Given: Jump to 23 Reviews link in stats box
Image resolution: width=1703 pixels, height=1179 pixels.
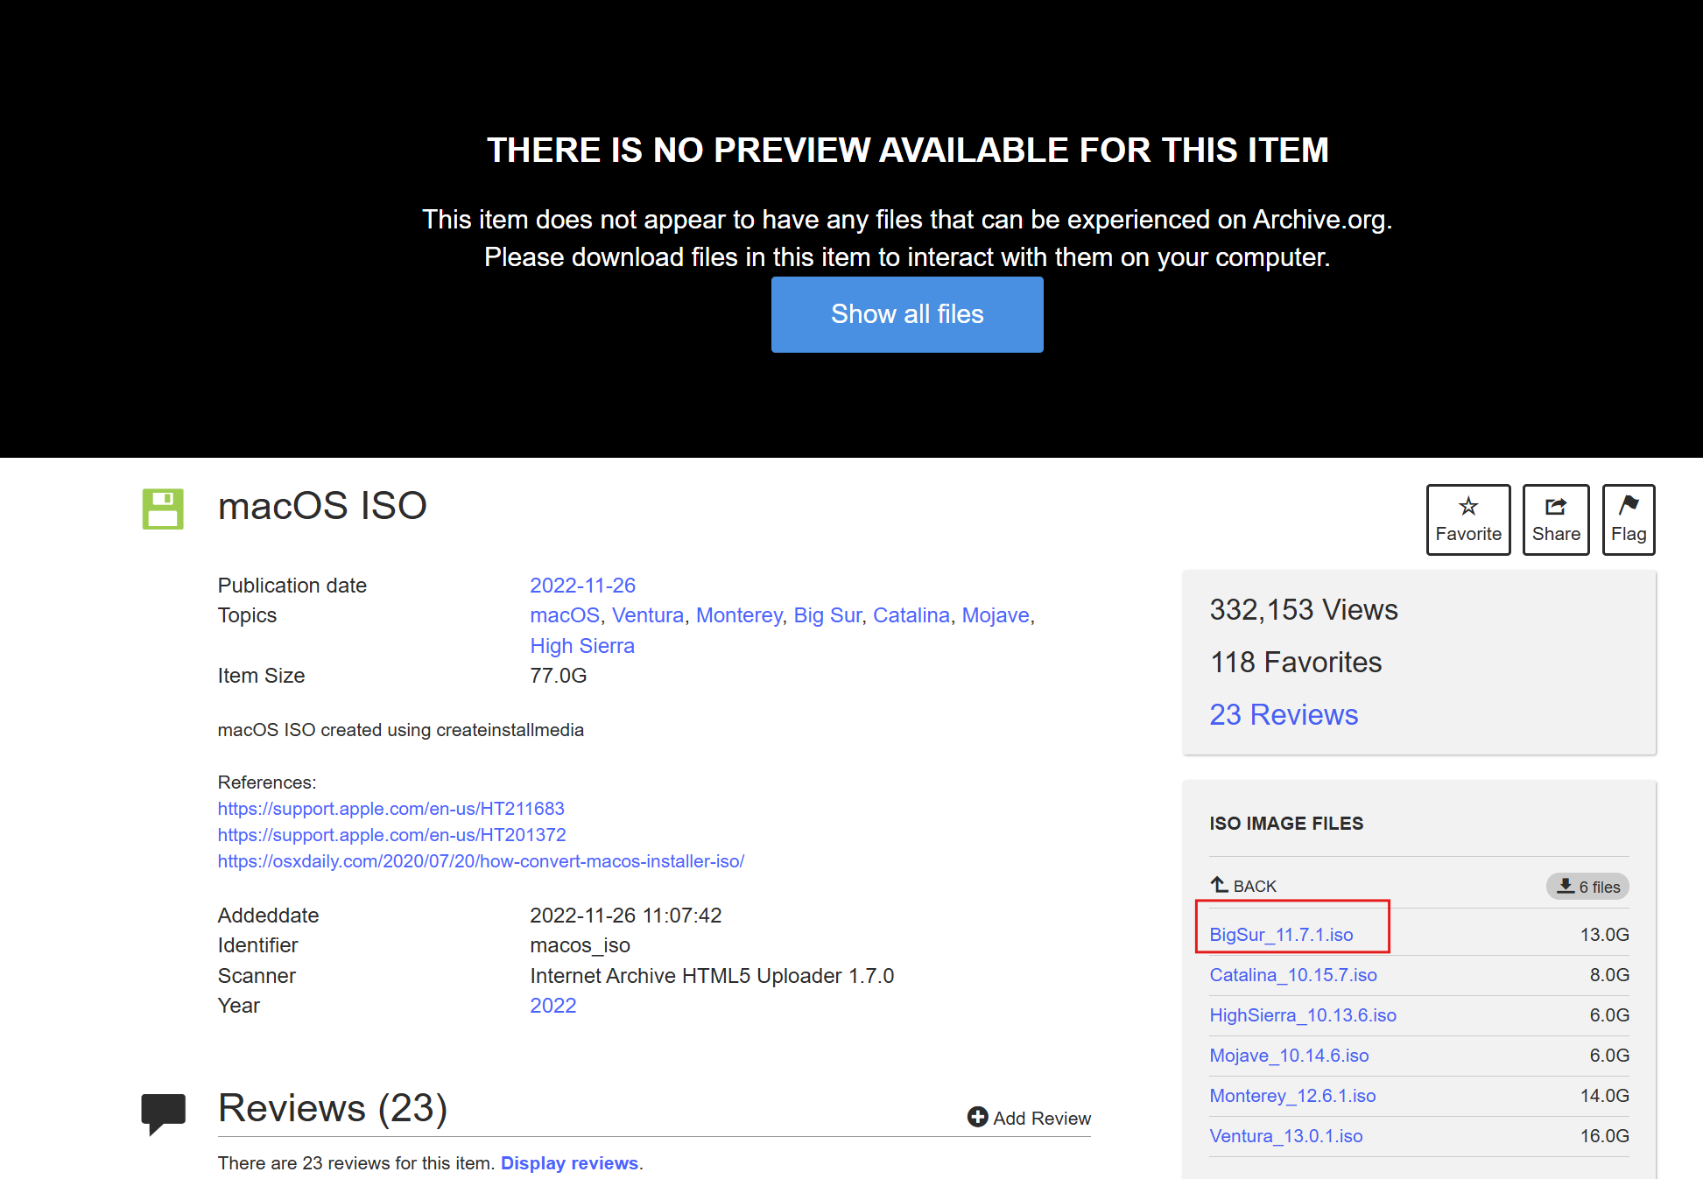Looking at the screenshot, I should (x=1284, y=715).
